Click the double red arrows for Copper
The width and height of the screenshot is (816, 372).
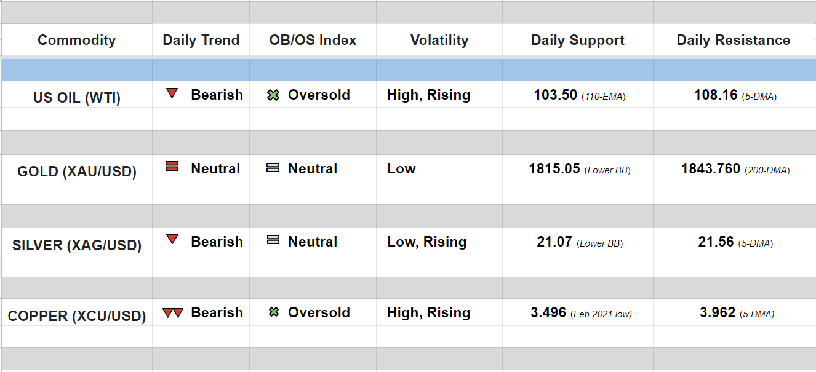click(173, 313)
